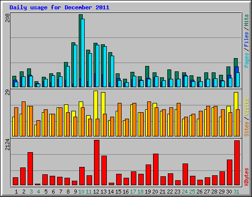Click day 9 on the x-axis
This screenshot has width=252, height=197.
tap(75, 192)
